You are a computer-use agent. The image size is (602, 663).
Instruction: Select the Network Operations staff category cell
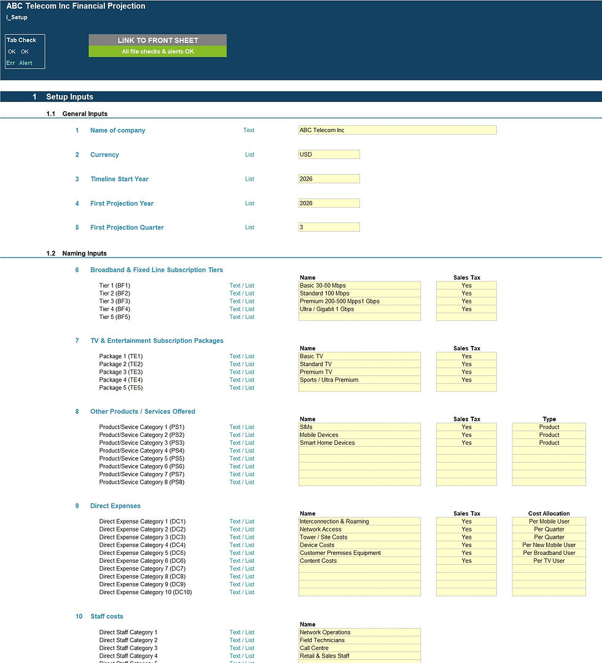point(359,632)
